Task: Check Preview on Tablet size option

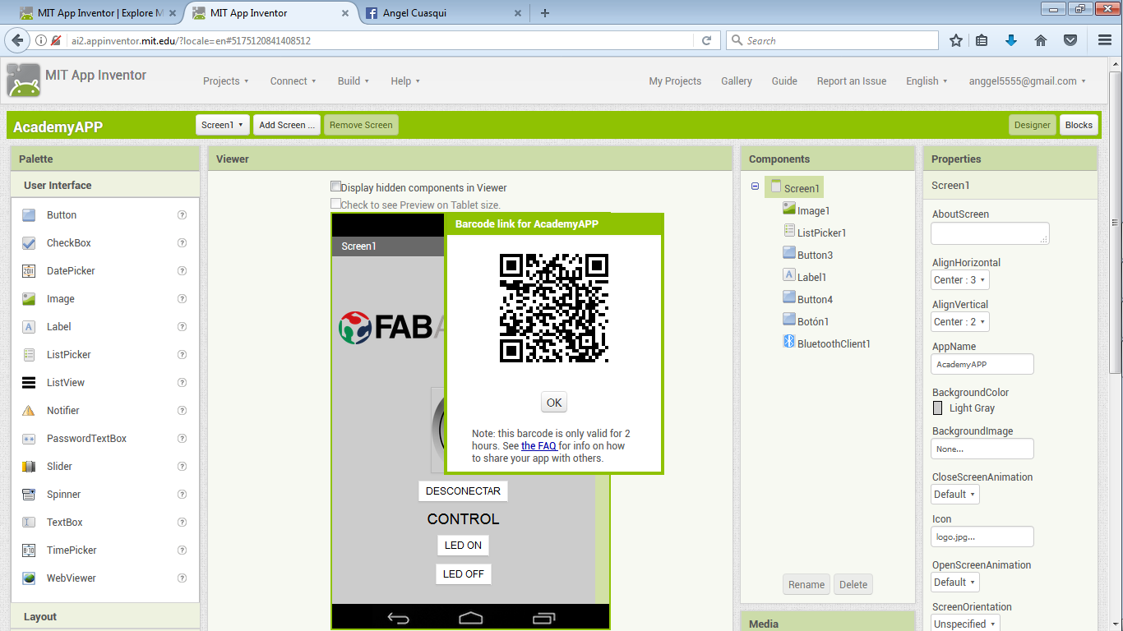Action: pyautogui.click(x=335, y=204)
